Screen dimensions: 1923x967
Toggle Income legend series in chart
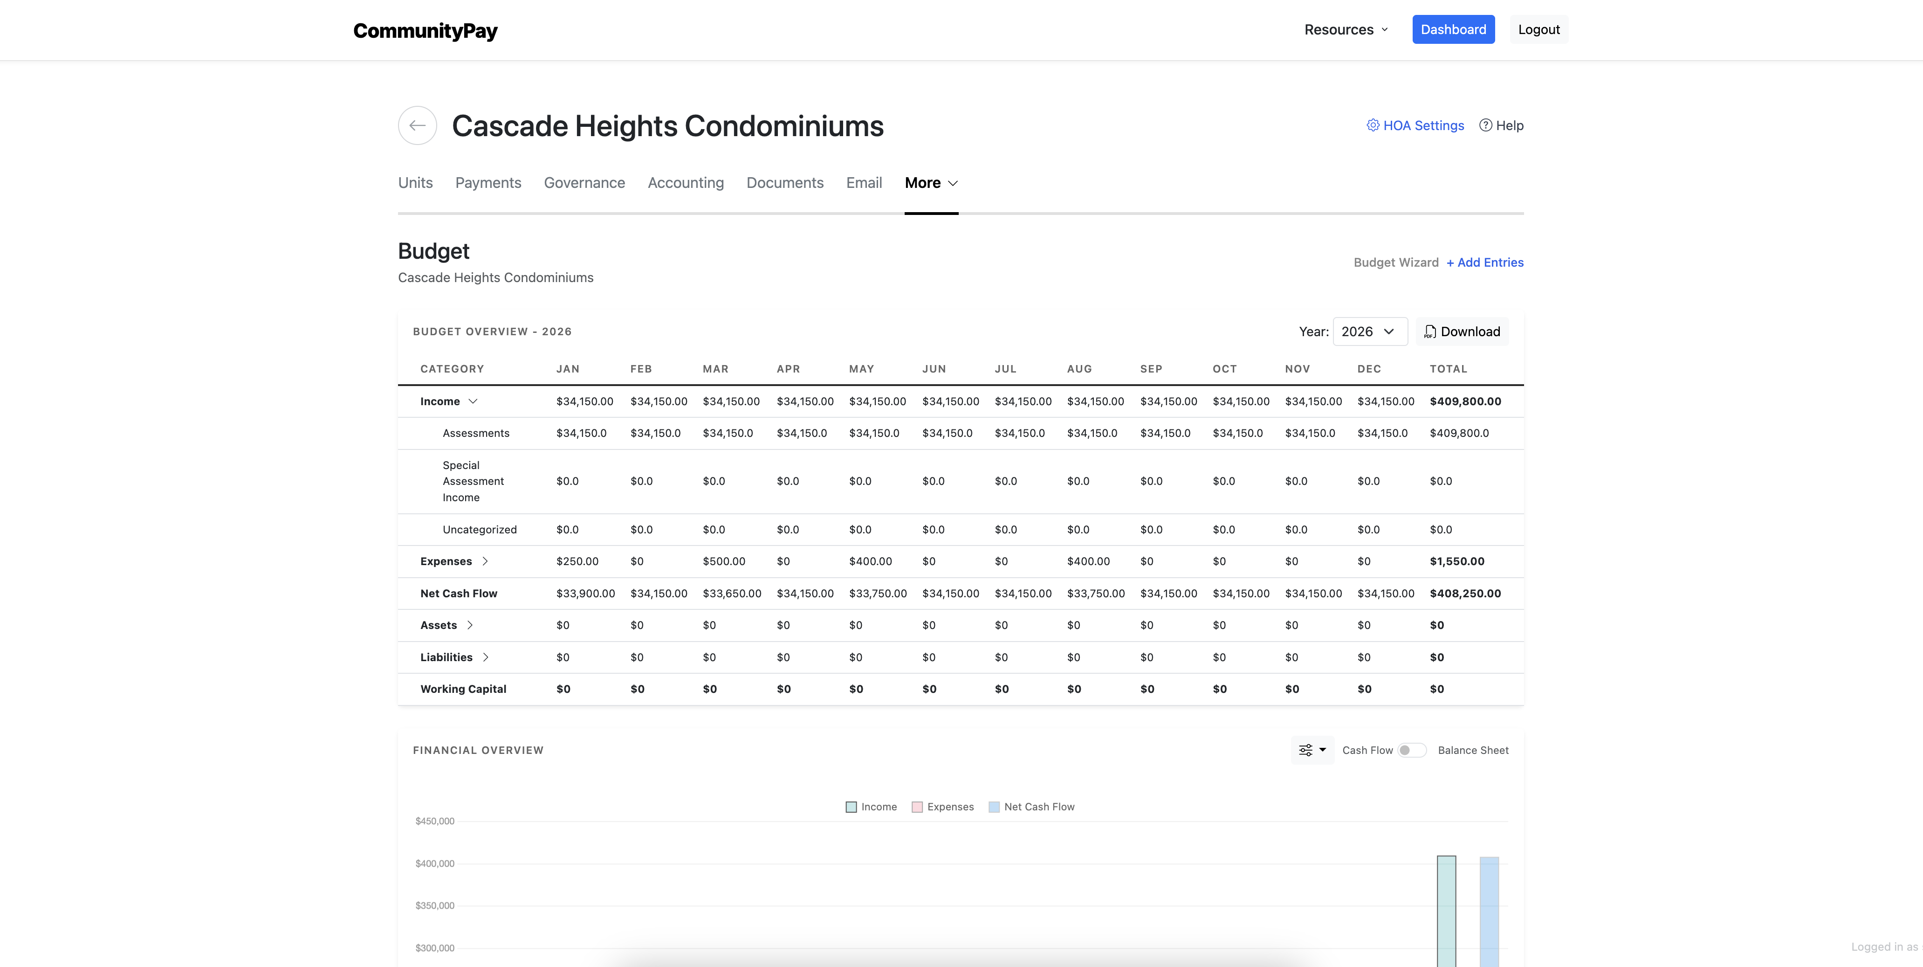871,807
